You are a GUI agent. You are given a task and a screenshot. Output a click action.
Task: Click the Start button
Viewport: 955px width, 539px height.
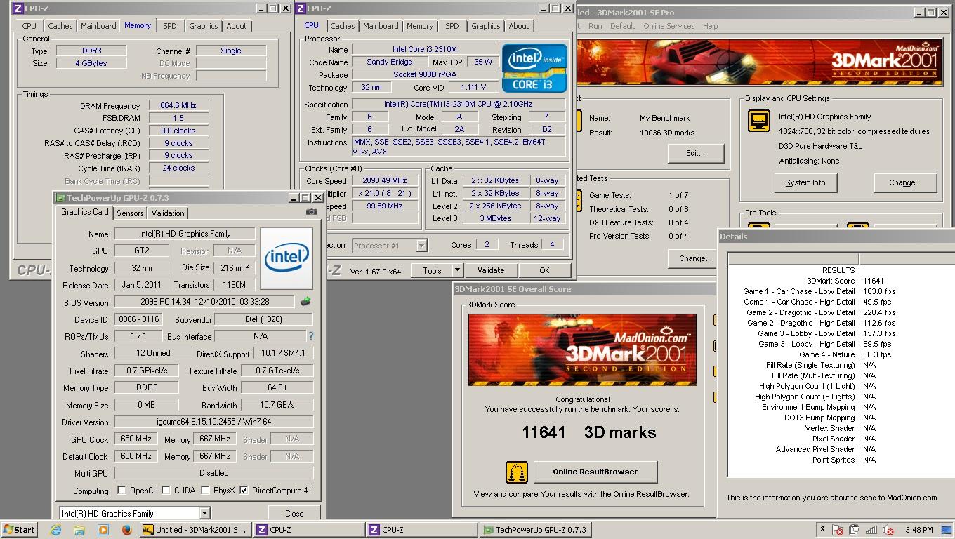[20, 530]
